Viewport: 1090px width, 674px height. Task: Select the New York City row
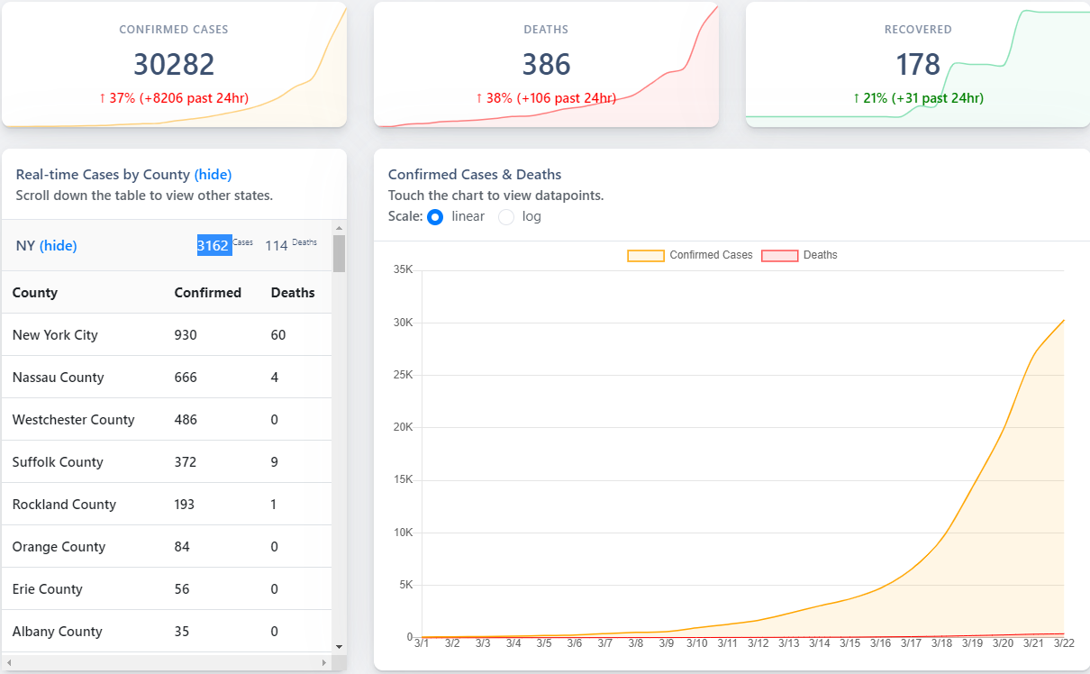pos(167,335)
